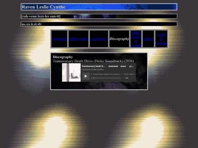Open the Bibliography page link
This screenshot has height=148, width=198.
[78, 39]
